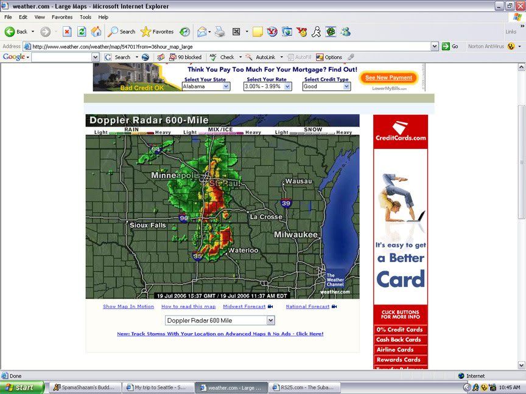Open Favorites star panel
526x394 pixels.
(157, 32)
